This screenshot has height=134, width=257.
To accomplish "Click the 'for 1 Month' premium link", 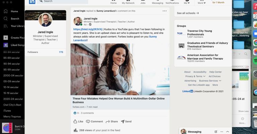I will point(218,2).
